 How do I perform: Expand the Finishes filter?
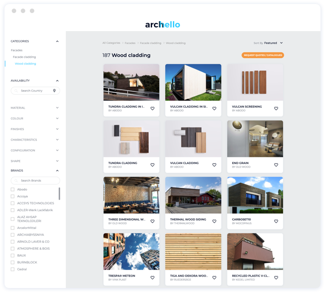tap(57, 129)
